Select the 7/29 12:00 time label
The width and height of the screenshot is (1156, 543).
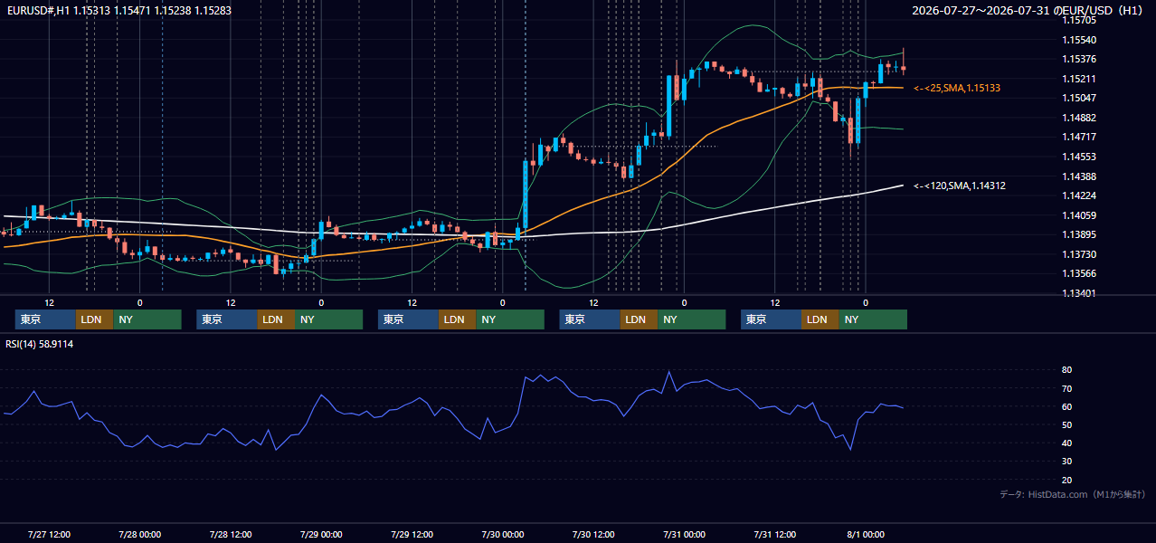coord(412,534)
